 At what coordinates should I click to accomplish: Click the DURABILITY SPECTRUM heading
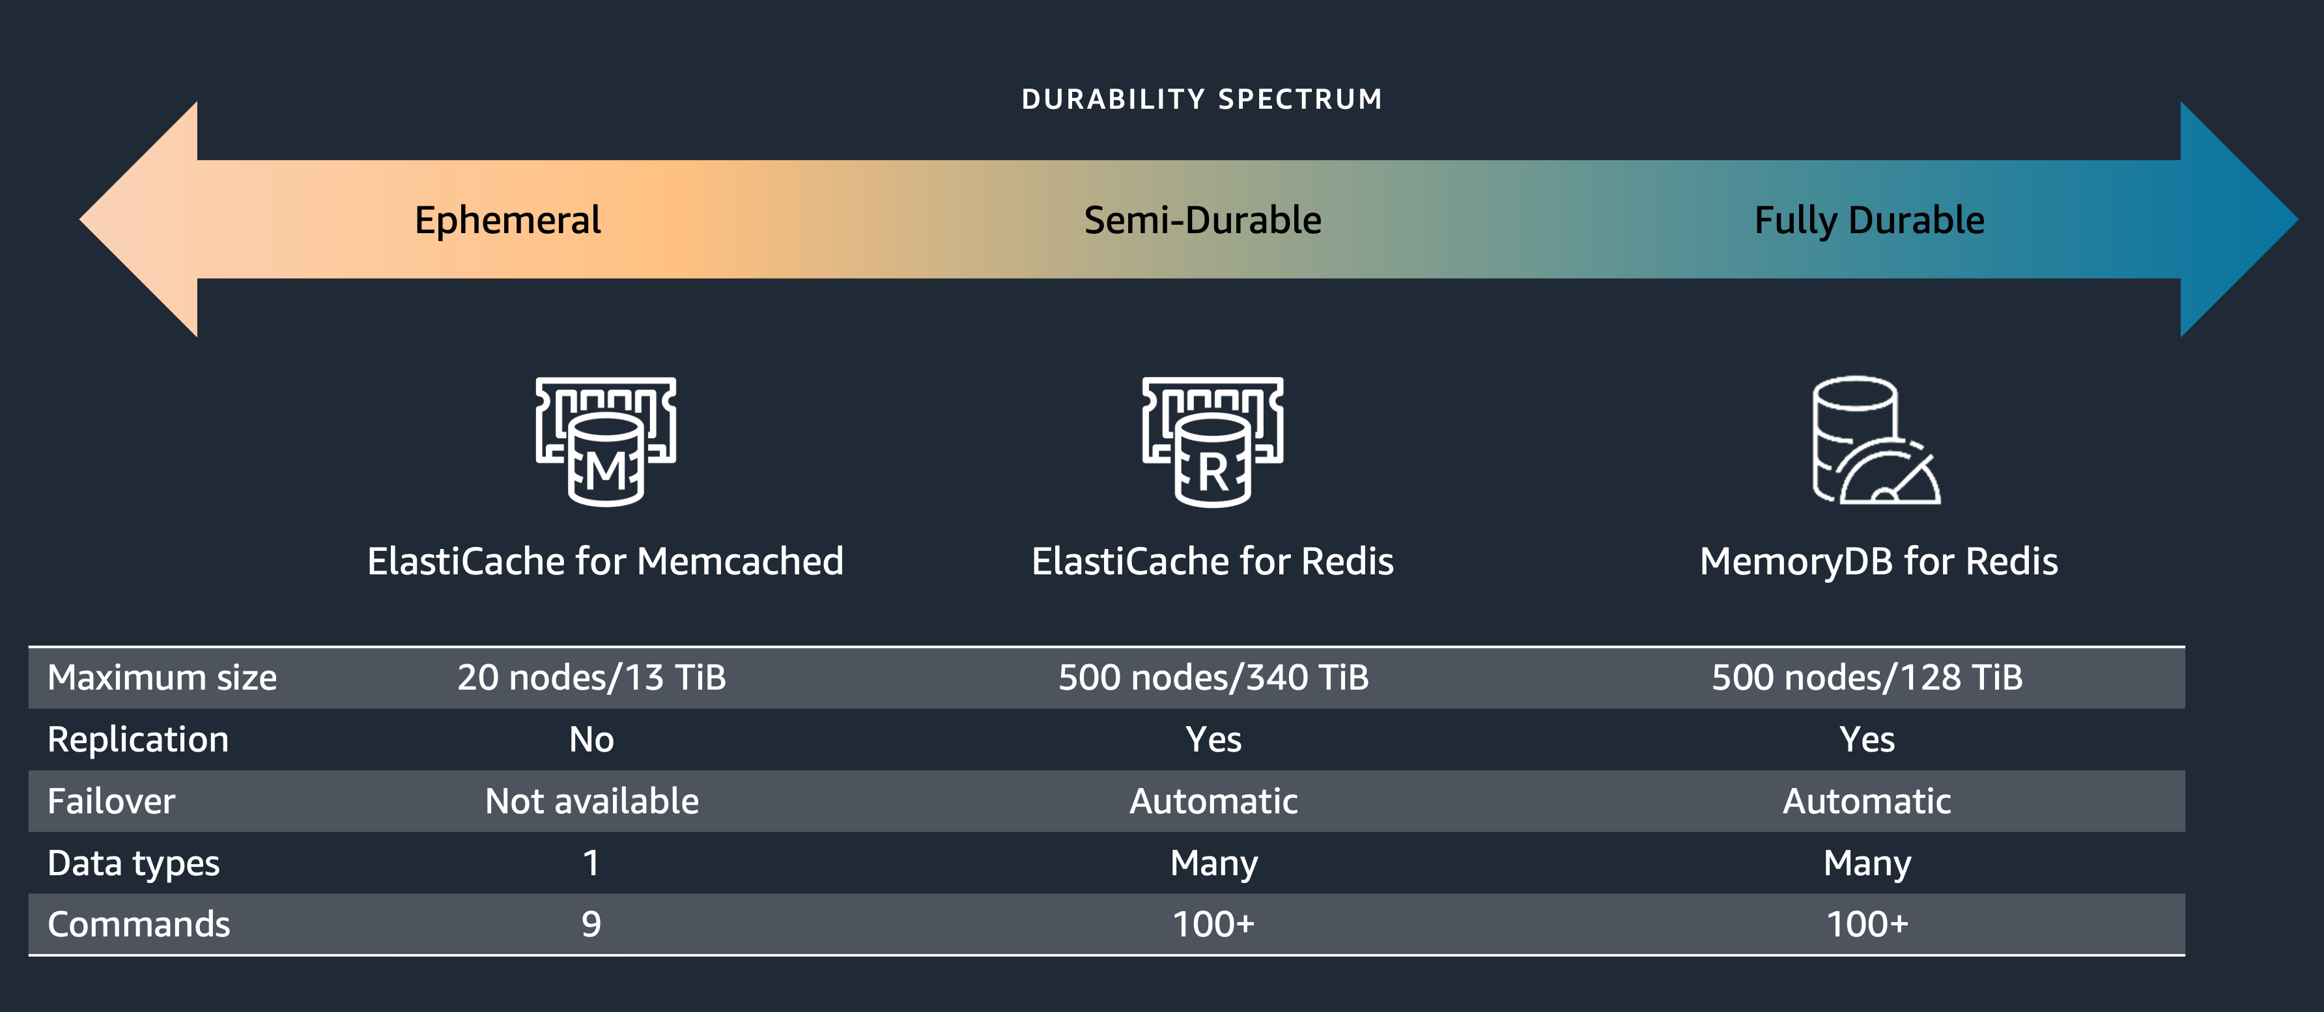click(x=1202, y=99)
